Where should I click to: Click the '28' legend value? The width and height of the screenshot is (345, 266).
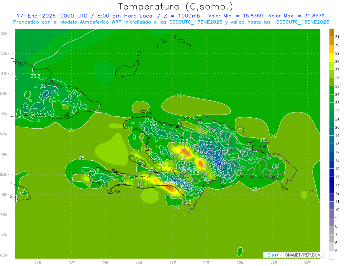click(337, 62)
